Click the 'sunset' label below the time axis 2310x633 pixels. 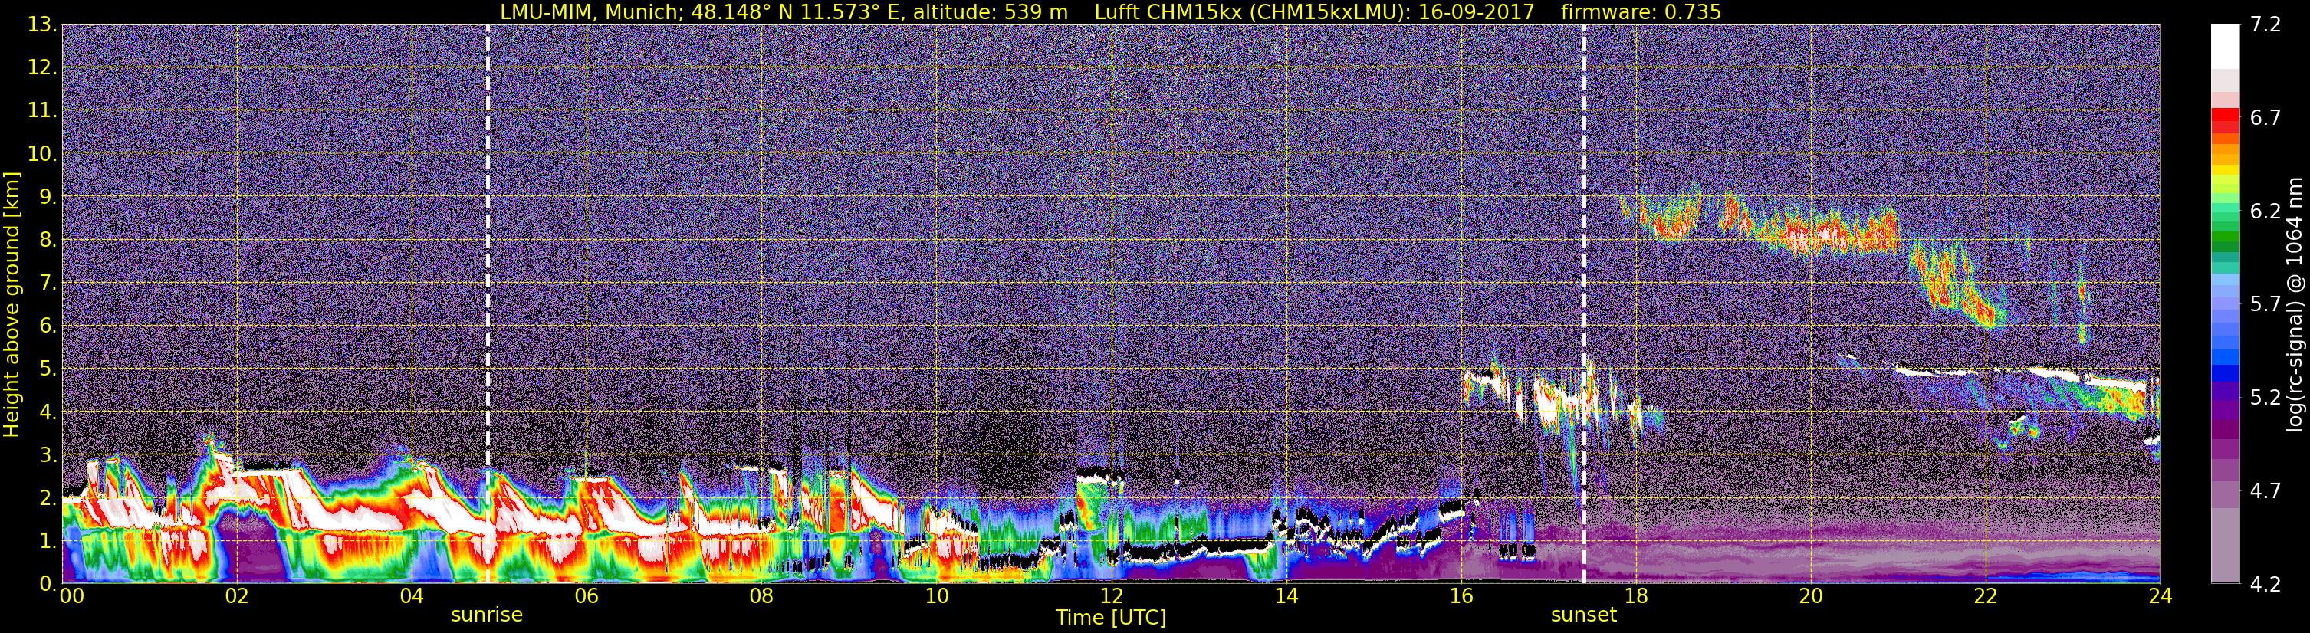[x=1584, y=615]
